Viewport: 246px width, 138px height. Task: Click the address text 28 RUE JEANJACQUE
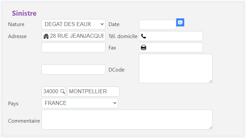coord(77,36)
